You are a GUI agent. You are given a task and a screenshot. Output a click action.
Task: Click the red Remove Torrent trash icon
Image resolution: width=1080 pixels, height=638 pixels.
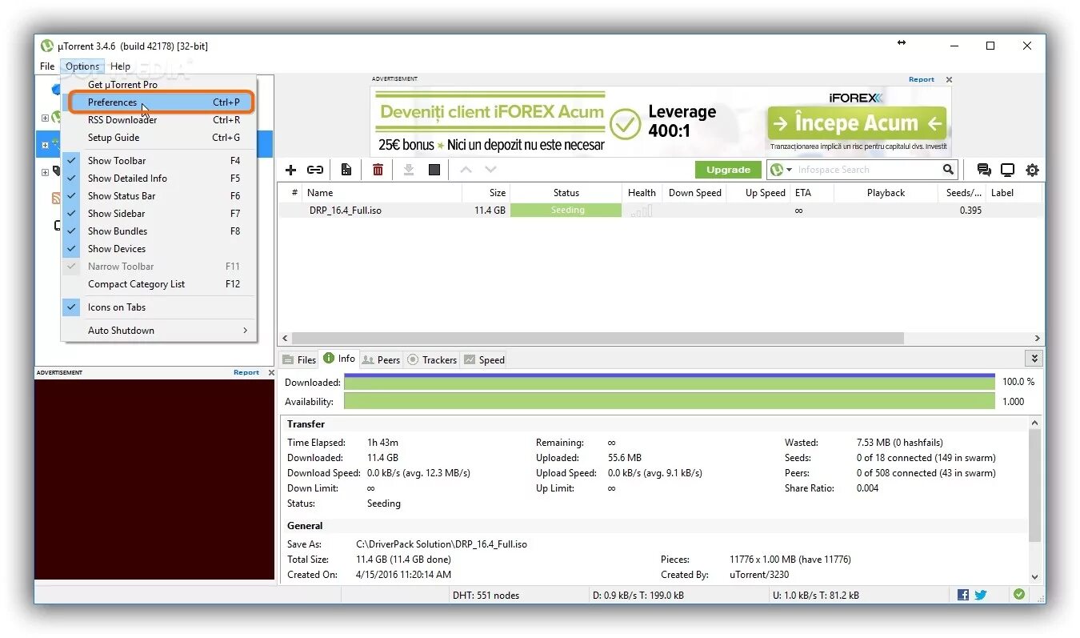(378, 170)
